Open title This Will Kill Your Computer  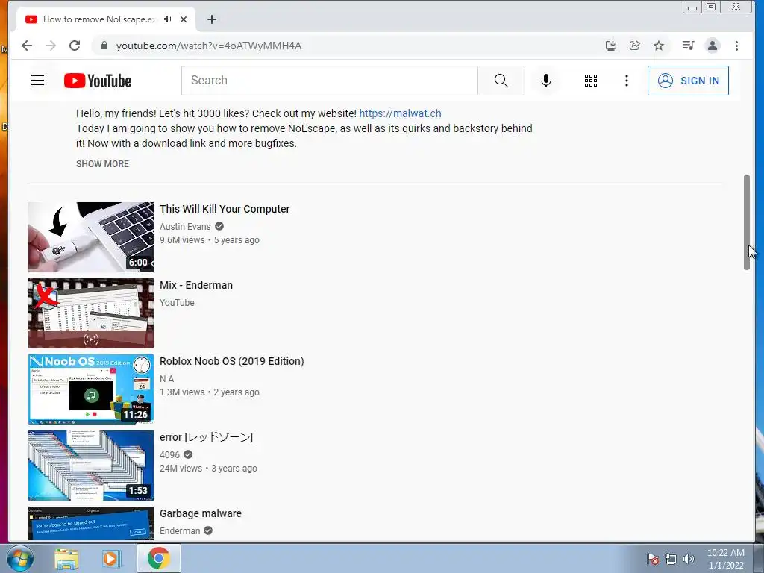225,209
